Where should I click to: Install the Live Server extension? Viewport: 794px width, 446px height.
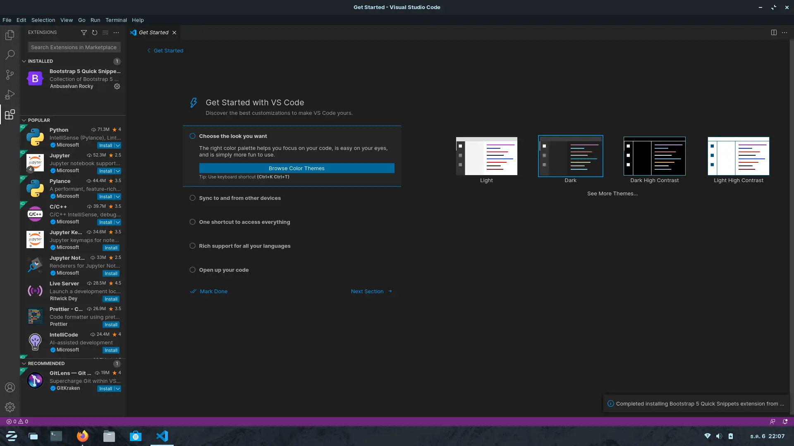coord(111,299)
